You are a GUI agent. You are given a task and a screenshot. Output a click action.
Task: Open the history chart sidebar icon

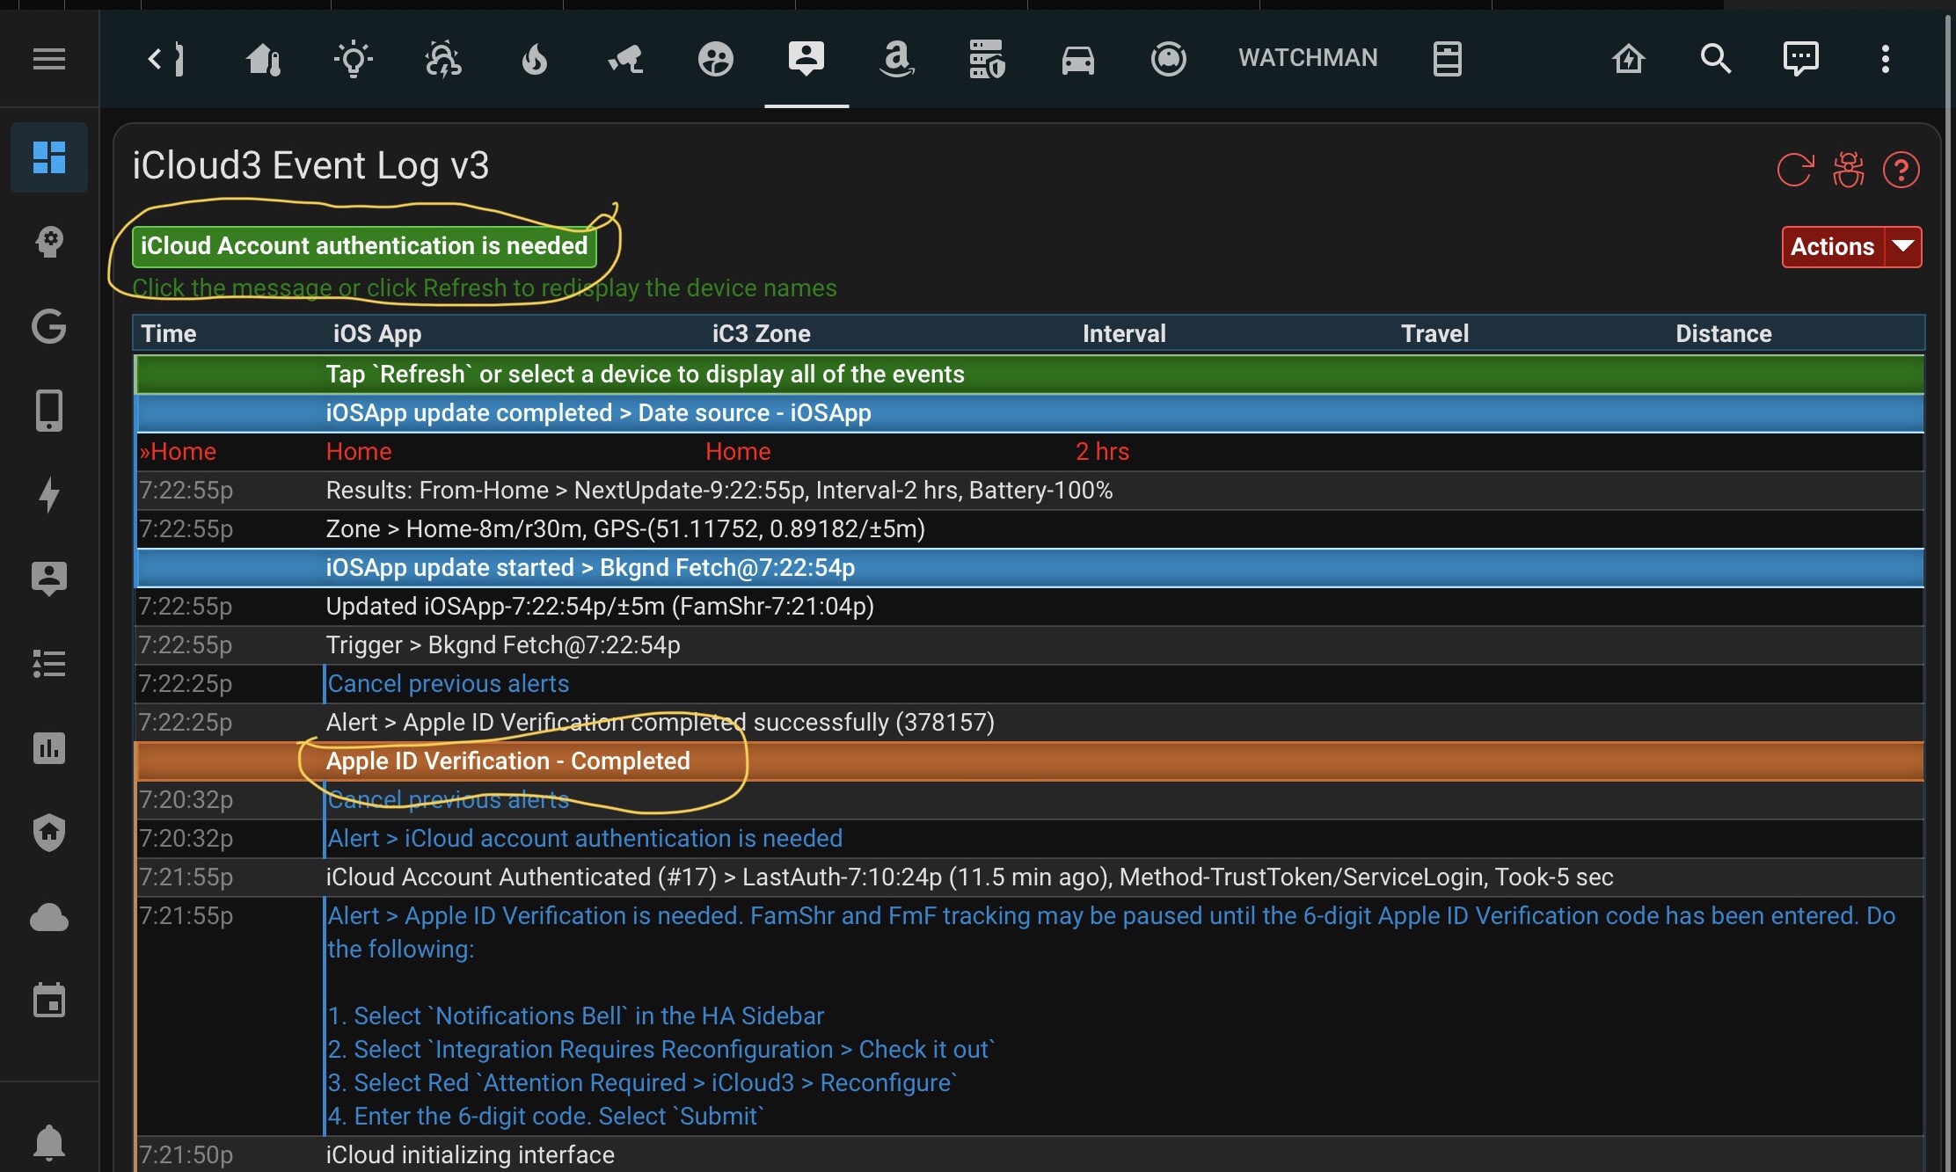point(49,748)
